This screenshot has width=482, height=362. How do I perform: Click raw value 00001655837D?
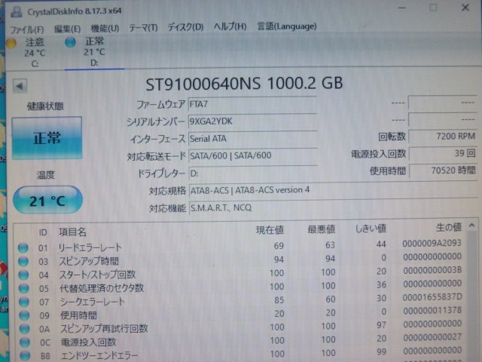pyautogui.click(x=432, y=297)
